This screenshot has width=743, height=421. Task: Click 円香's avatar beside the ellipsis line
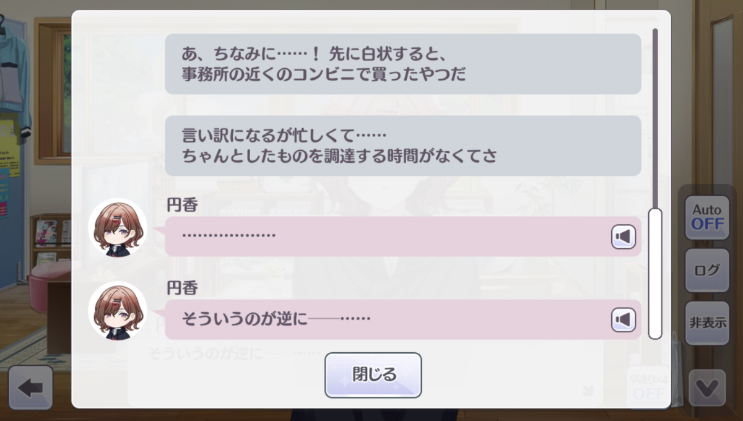point(118,228)
